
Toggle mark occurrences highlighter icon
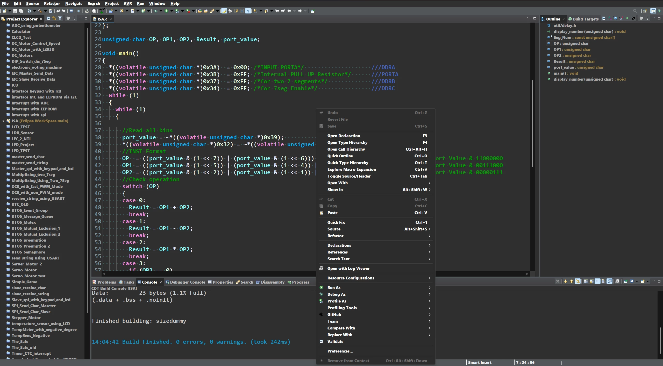tap(224, 11)
